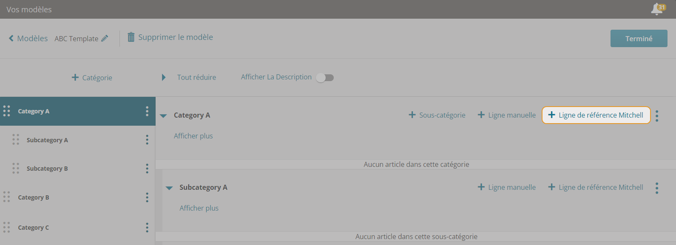
Task: Click Afficher plus under Subcategory A
Action: [x=199, y=208]
